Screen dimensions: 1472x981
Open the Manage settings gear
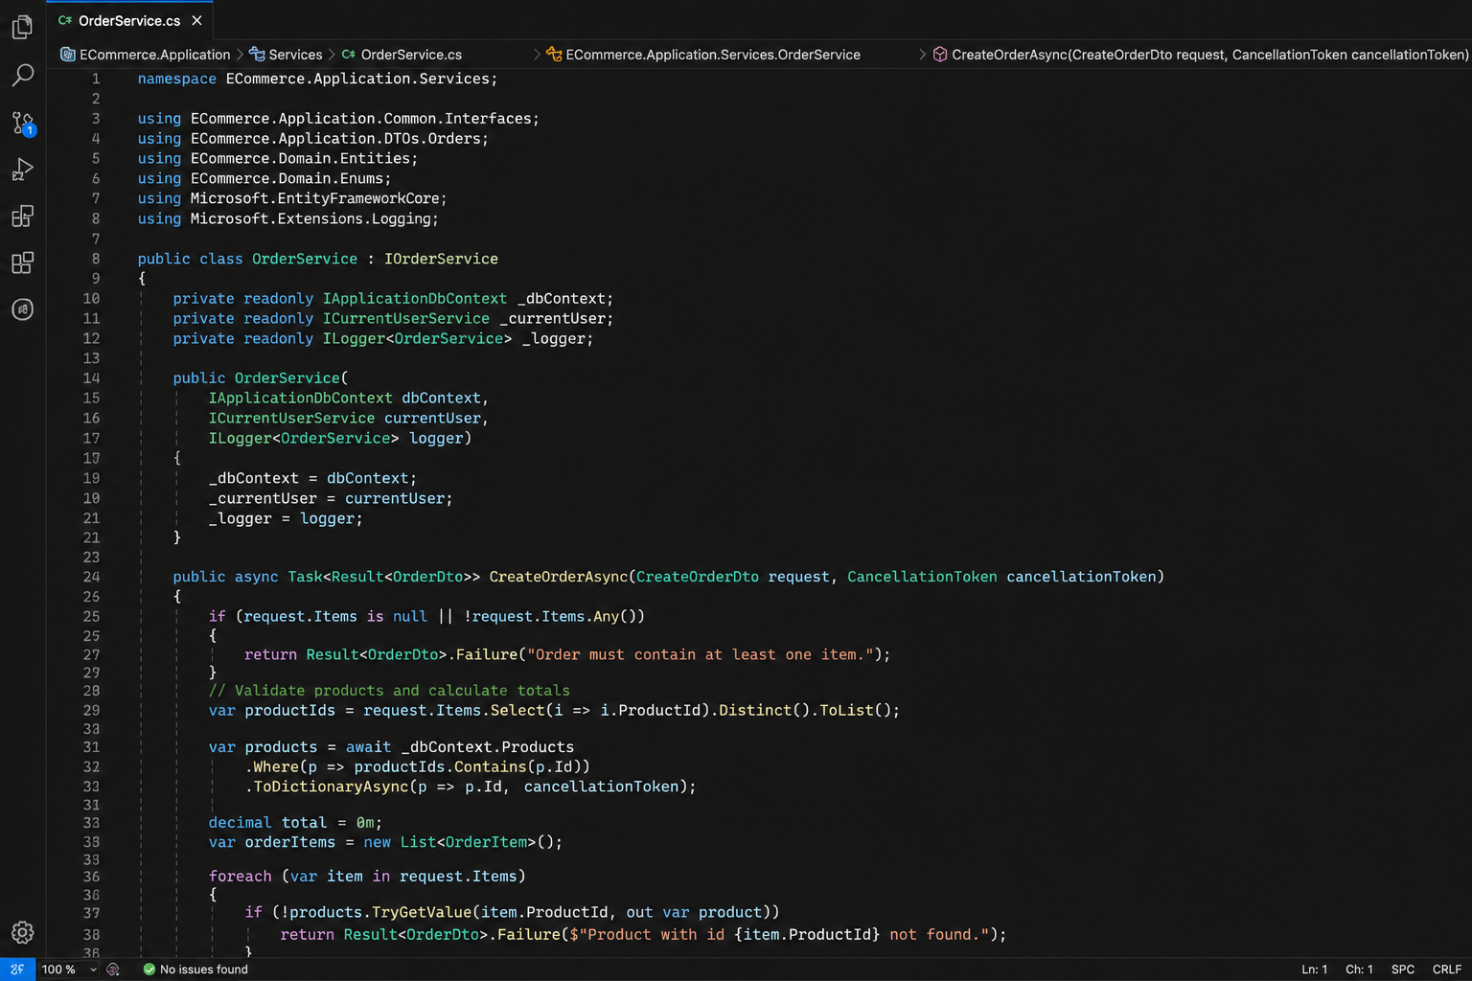point(22,932)
